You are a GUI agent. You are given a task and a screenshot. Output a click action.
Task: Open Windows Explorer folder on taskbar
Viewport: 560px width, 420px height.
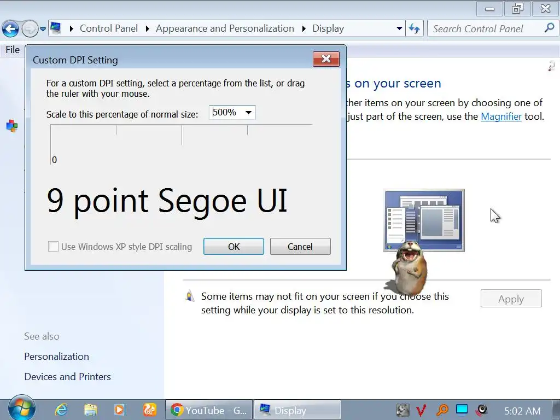pos(91,410)
